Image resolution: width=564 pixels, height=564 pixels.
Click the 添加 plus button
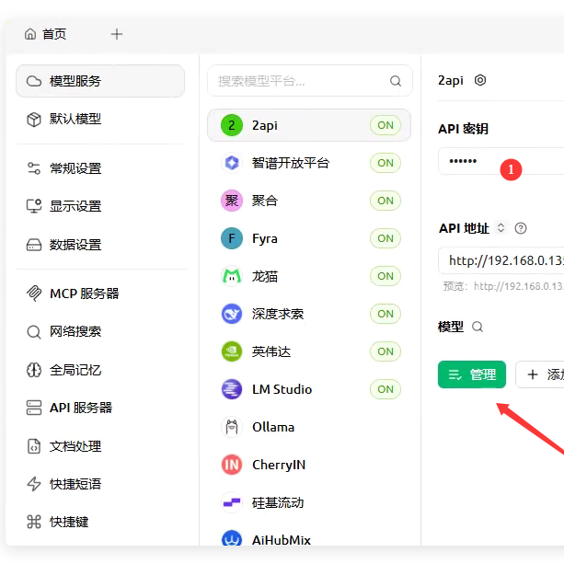click(540, 374)
